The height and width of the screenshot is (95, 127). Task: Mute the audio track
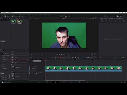(x=40, y=73)
